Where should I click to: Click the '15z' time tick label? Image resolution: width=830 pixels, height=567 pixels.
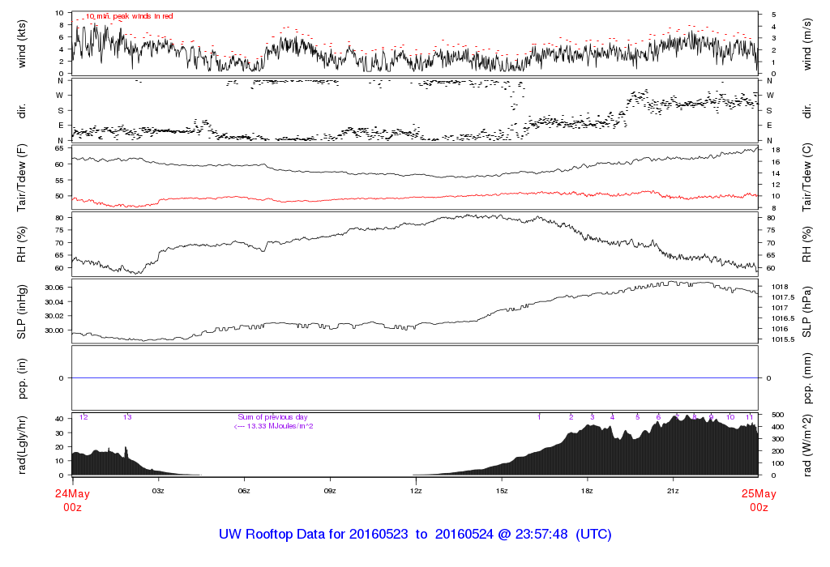click(x=501, y=491)
